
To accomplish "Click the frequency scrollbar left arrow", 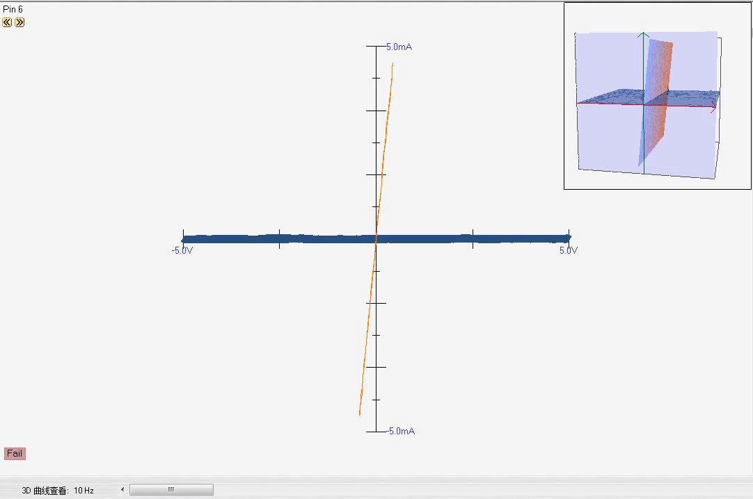I will click(122, 490).
